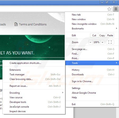Select View source
The width and height of the screenshot is (119, 118).
click(x=34, y=97)
